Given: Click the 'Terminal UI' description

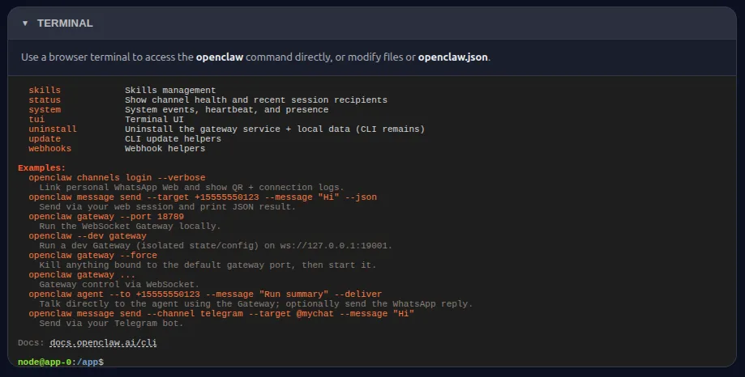Looking at the screenshot, I should pyautogui.click(x=154, y=120).
